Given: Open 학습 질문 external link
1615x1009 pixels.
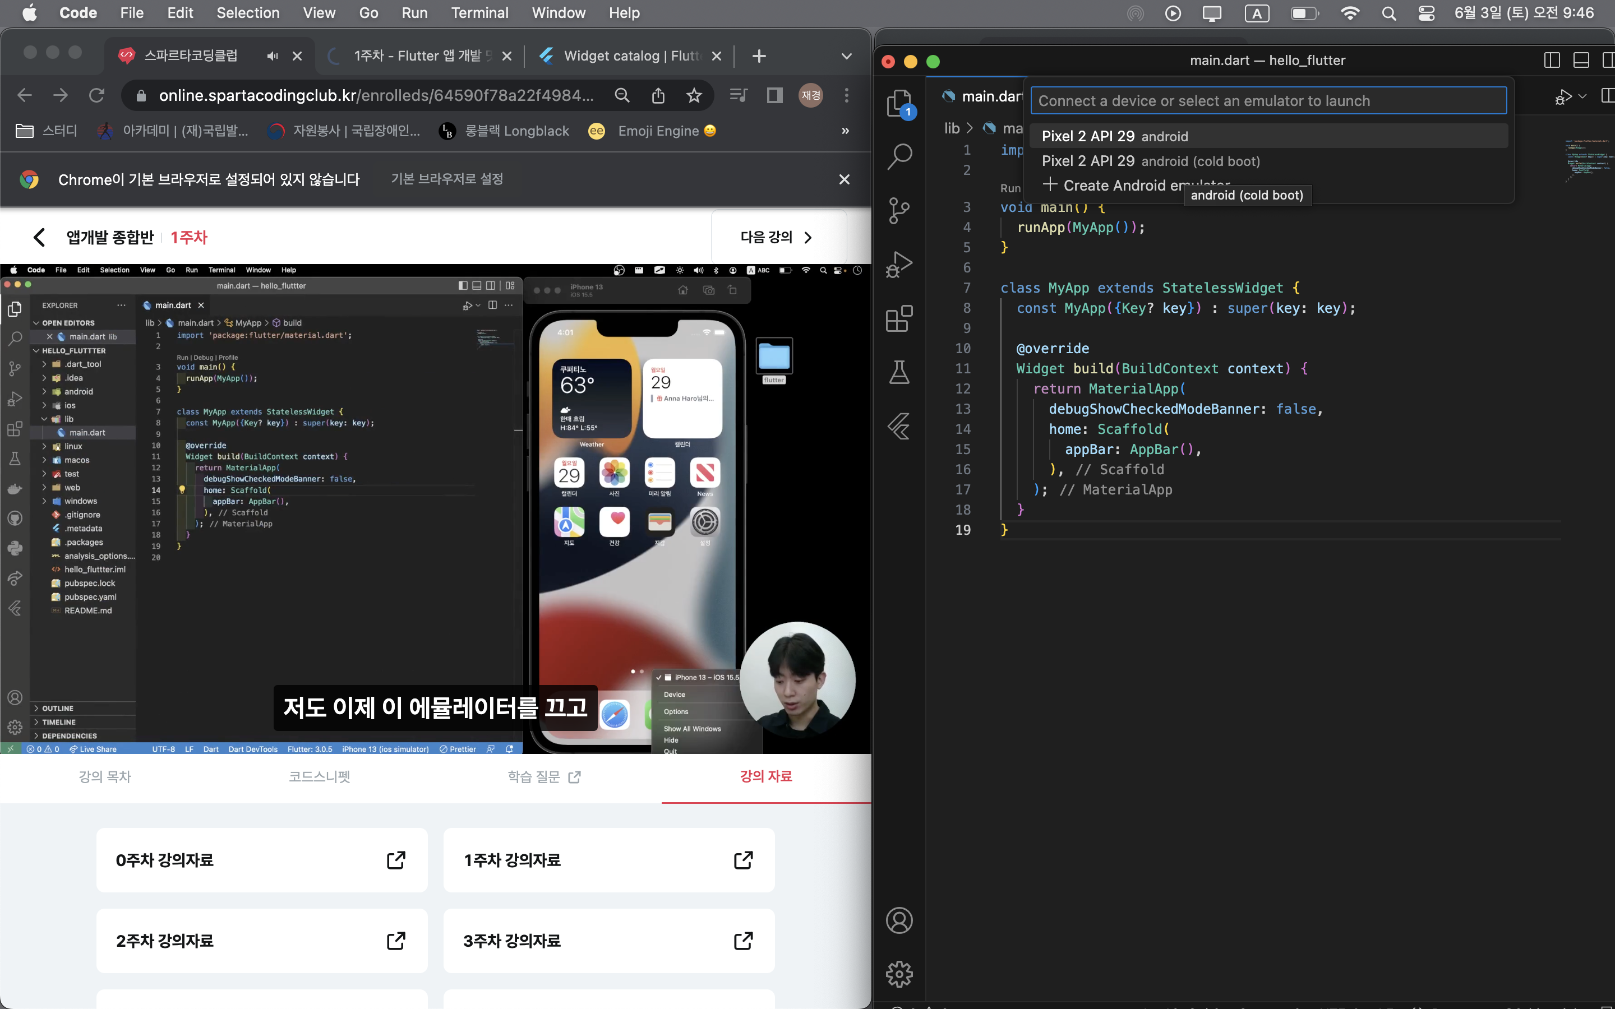Looking at the screenshot, I should [x=543, y=776].
